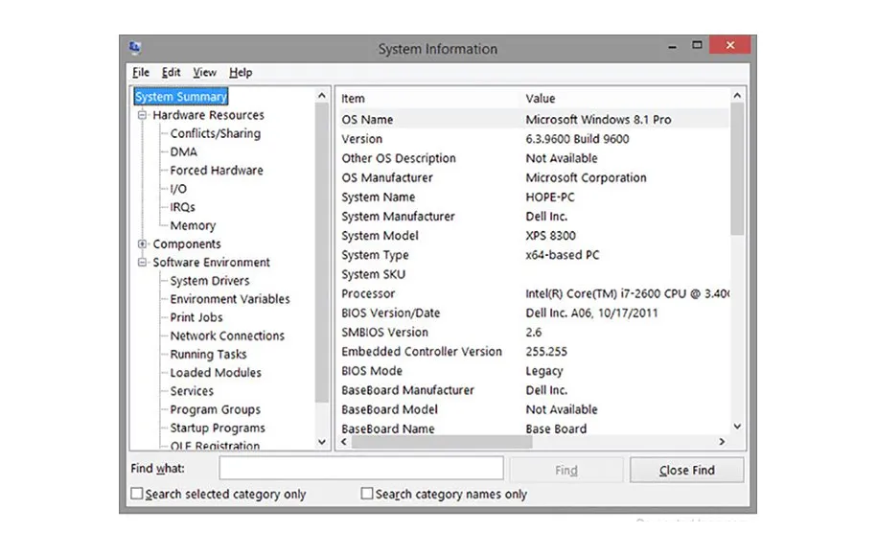The height and width of the screenshot is (556, 877).
Task: Select Conflicts/Sharing under Hardware Resources
Action: (x=215, y=133)
